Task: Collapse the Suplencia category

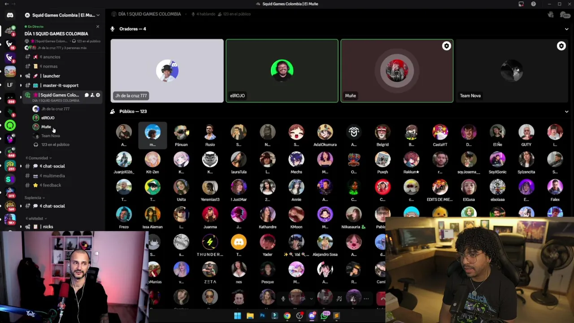Action: coord(34,198)
